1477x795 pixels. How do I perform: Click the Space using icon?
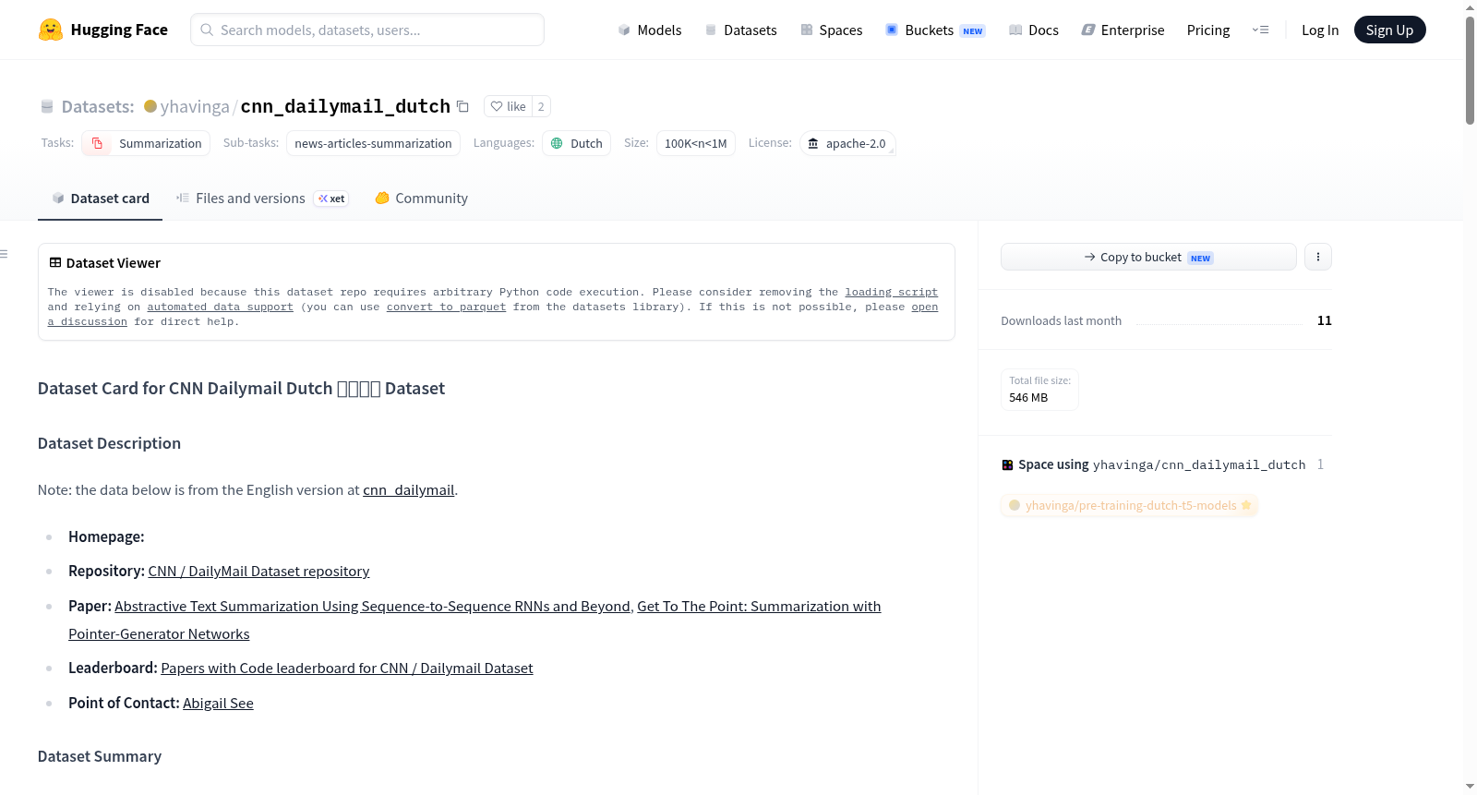[x=1007, y=465]
